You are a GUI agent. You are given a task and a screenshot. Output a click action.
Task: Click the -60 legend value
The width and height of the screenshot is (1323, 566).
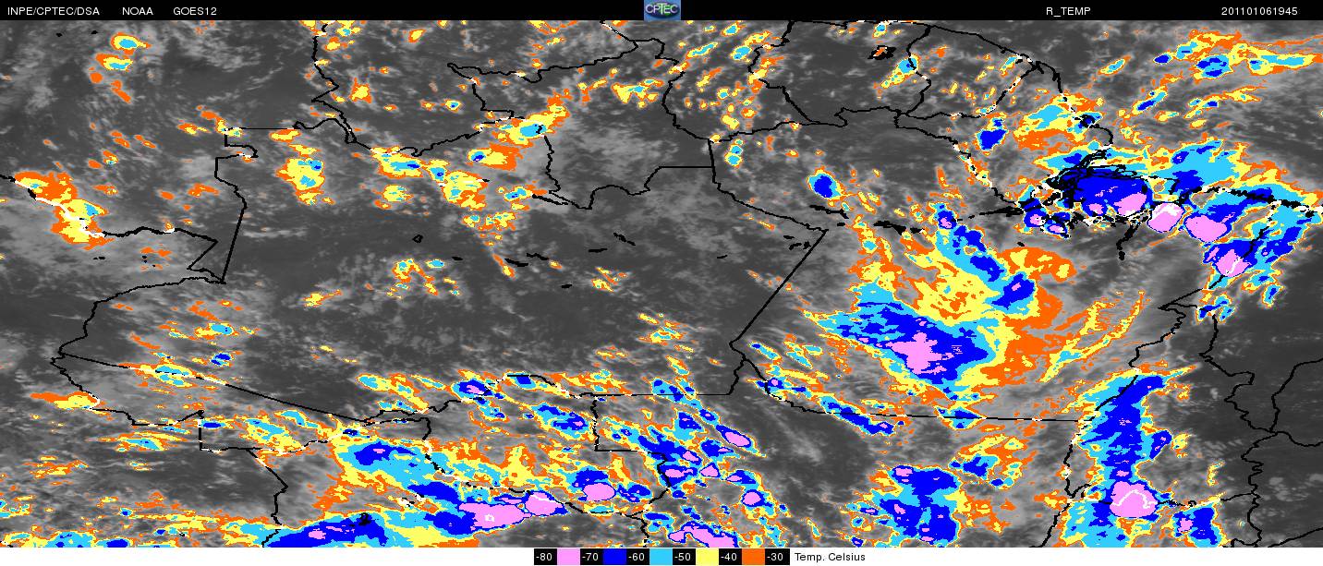[x=637, y=557]
